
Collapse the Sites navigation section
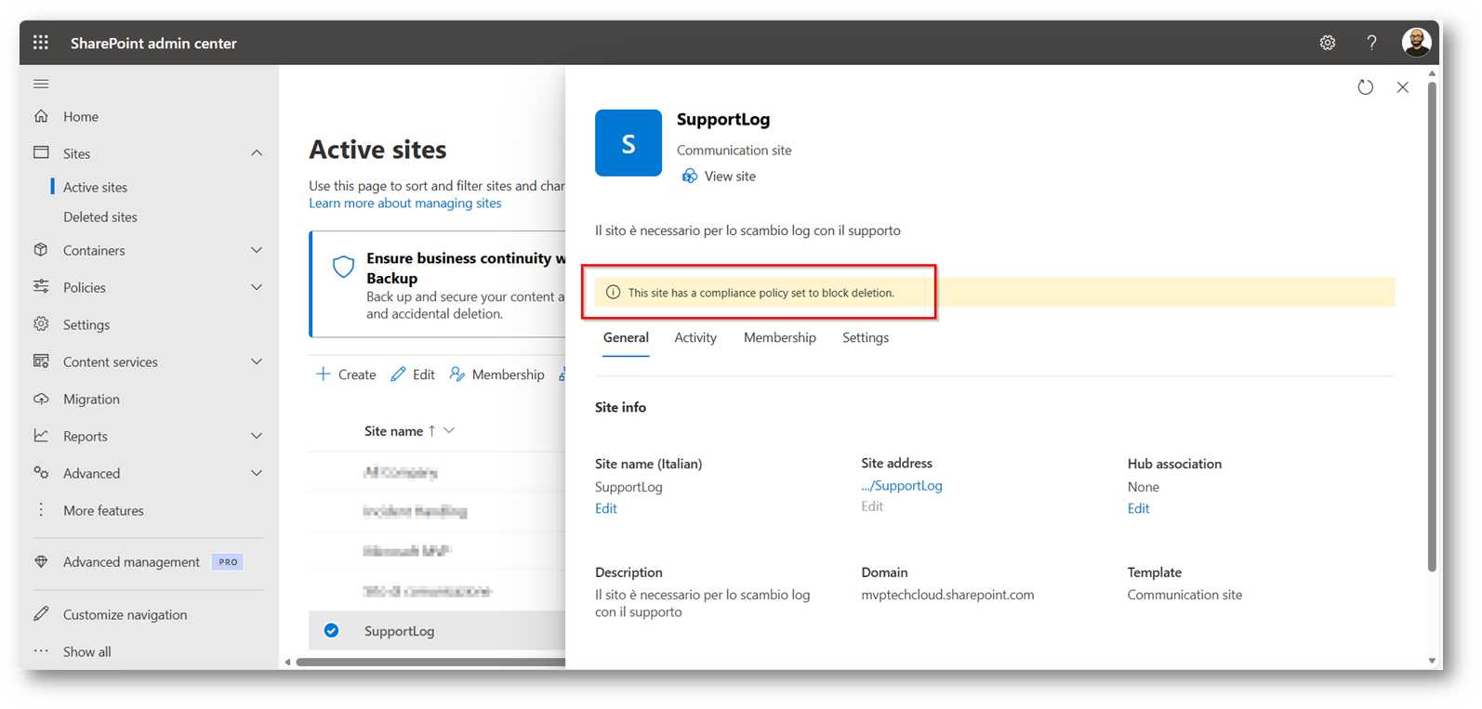point(257,153)
